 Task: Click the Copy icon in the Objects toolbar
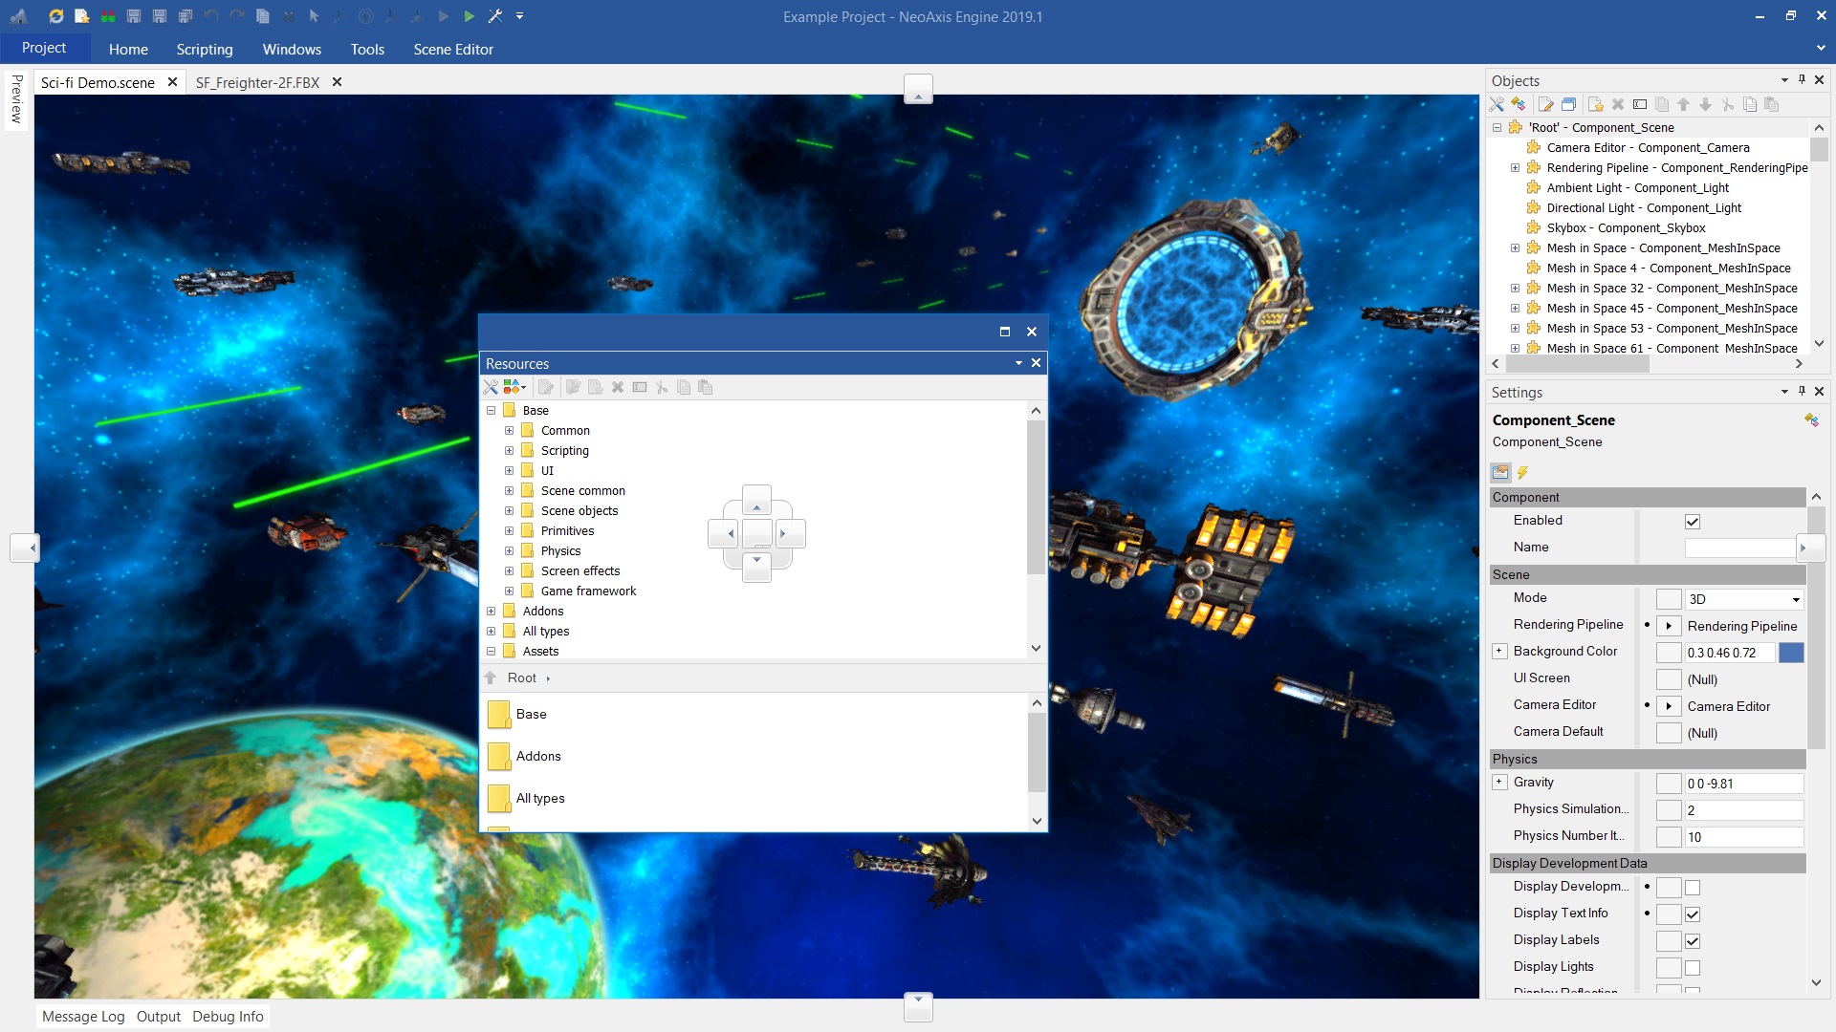(1749, 104)
